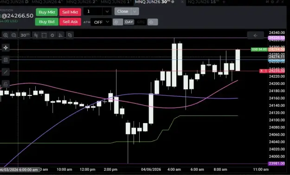Click the Close position button
This screenshot has height=175, width=290.
122,12
